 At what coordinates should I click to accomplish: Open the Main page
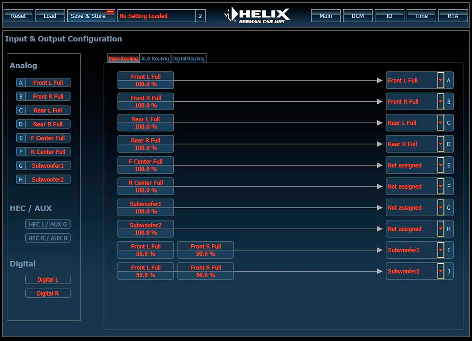[x=326, y=16]
